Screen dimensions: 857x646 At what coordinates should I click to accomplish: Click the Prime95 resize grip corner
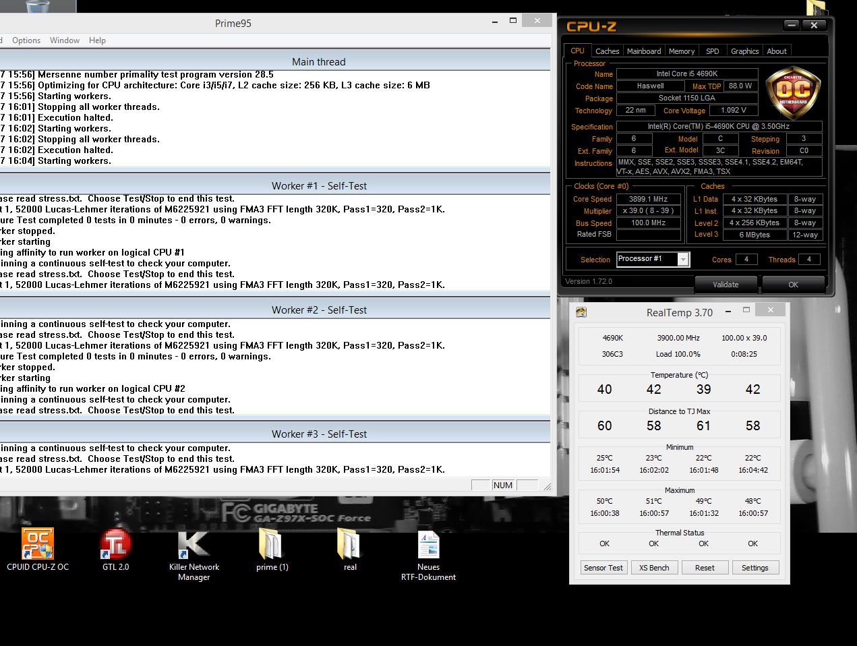(x=546, y=486)
